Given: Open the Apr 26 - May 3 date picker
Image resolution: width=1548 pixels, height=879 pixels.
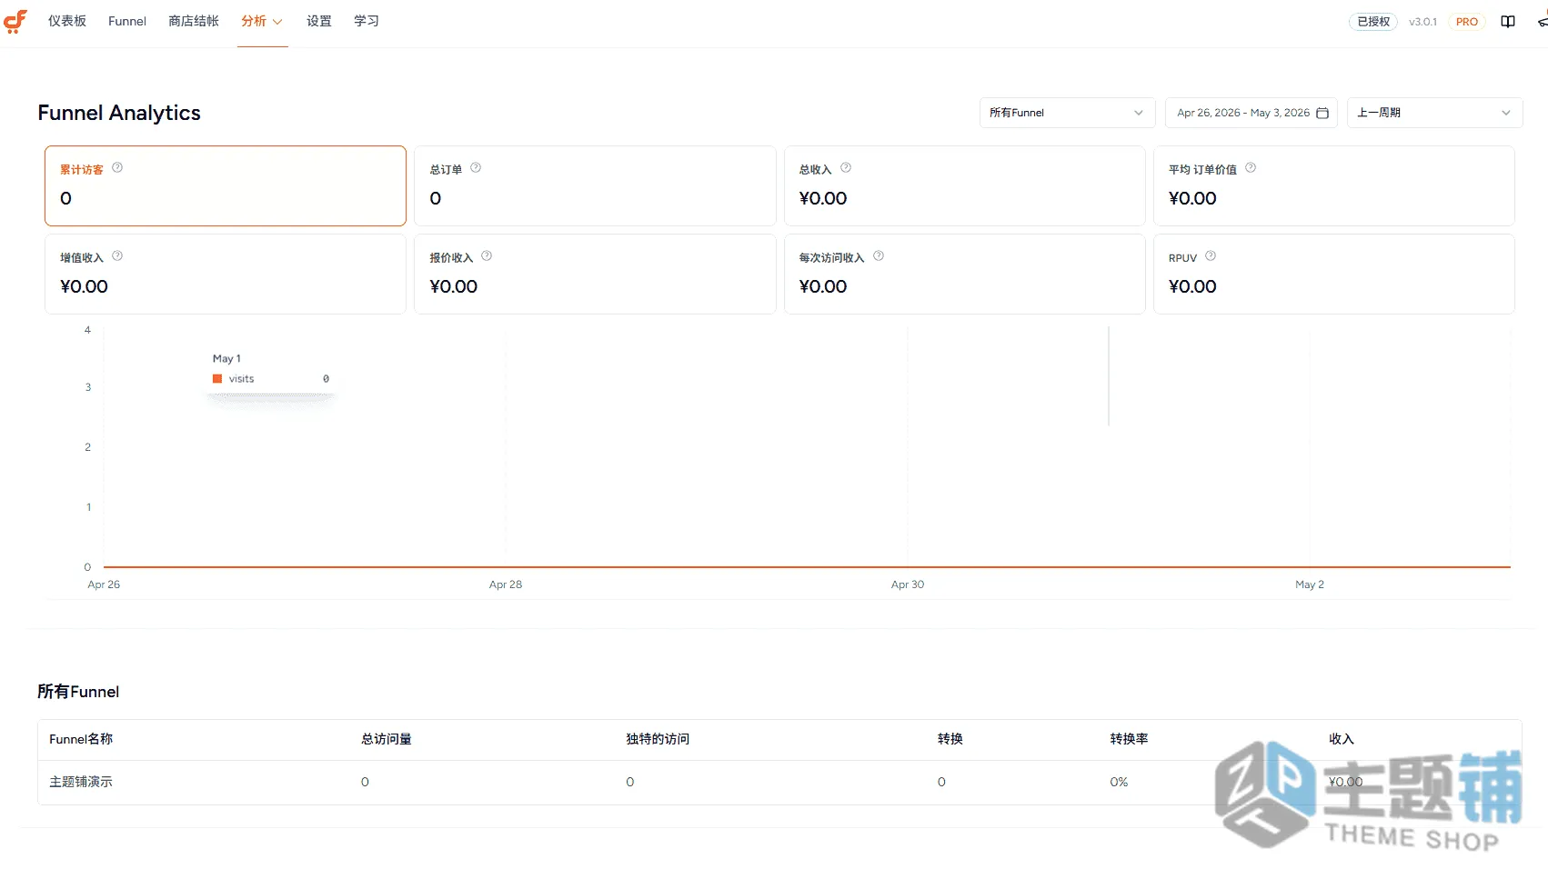Looking at the screenshot, I should tap(1251, 113).
